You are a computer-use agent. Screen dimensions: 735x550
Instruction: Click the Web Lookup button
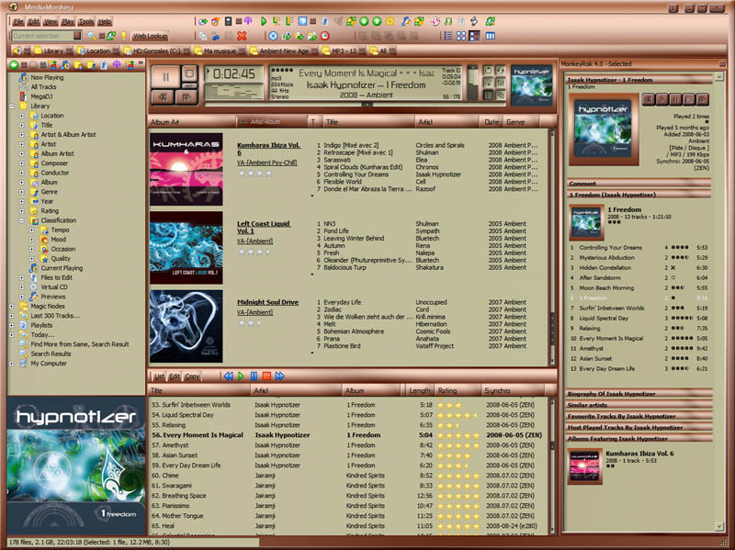click(150, 36)
